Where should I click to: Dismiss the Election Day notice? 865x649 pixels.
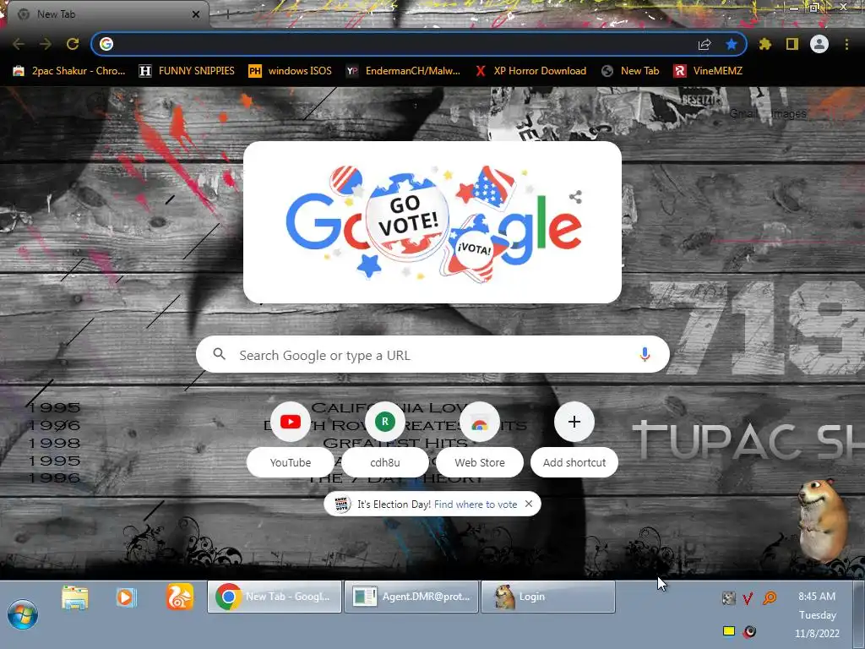pyautogui.click(x=529, y=504)
